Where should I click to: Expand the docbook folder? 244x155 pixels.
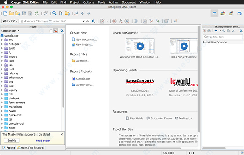2,99
